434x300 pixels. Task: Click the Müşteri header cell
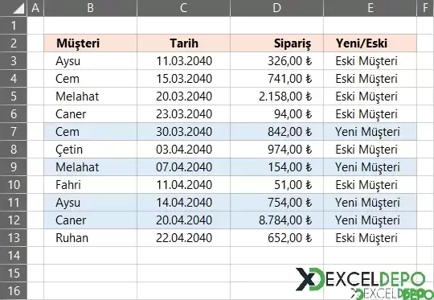(90, 43)
